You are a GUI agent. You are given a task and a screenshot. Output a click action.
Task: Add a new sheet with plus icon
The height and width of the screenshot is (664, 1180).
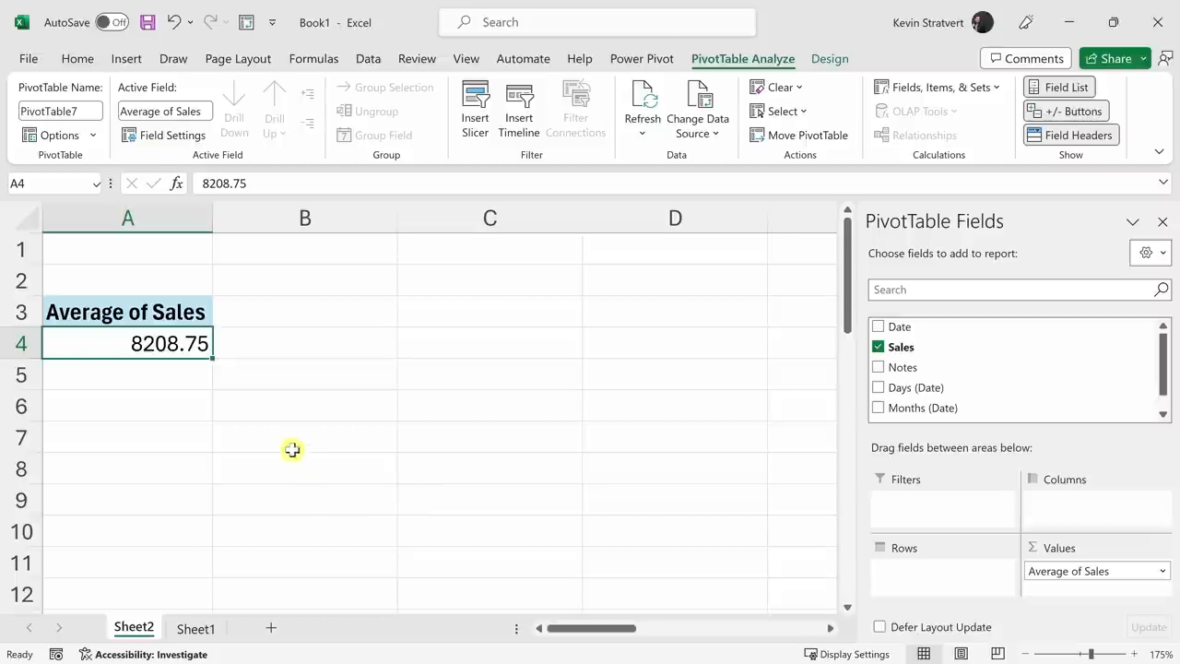pos(271,628)
